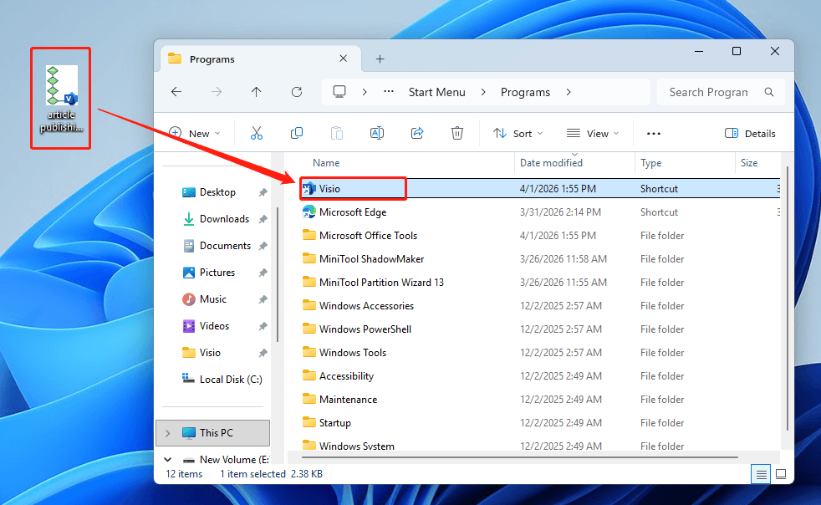Switch to large thumbnails view in status bar
Viewport: 821px width, 505px height.
coord(780,474)
